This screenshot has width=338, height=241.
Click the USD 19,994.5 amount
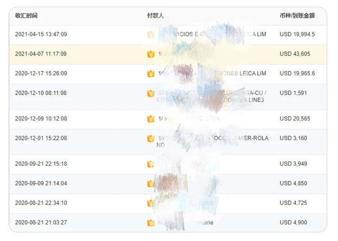tap(297, 34)
